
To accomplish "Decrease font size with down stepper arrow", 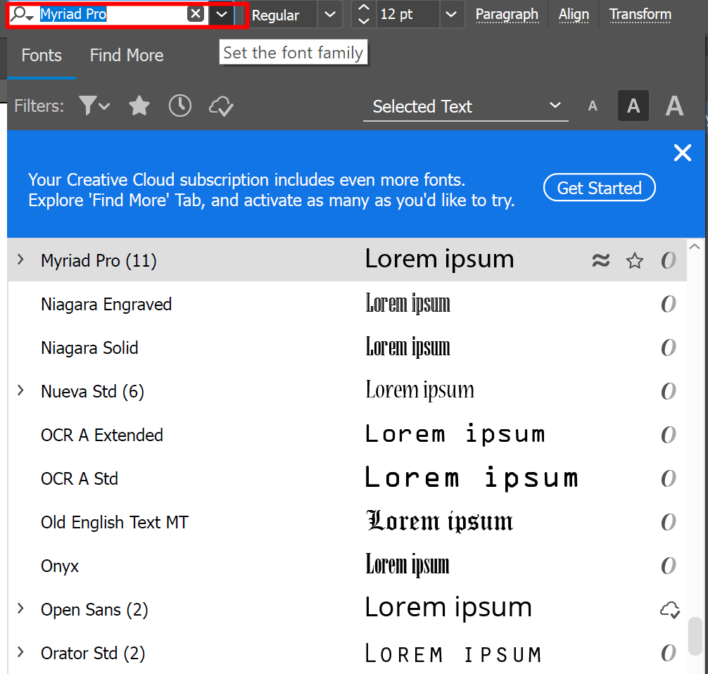I will tap(364, 21).
